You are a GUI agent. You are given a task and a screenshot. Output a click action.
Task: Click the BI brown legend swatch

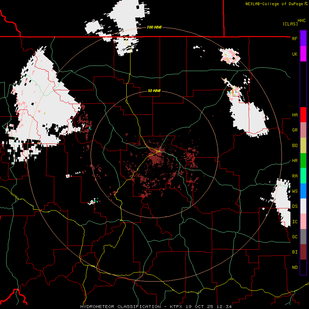click(x=303, y=252)
